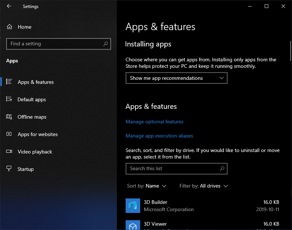Screen dimensions: 292x230
Task: Click magnifier icon in Search this list
Action: coord(222,169)
